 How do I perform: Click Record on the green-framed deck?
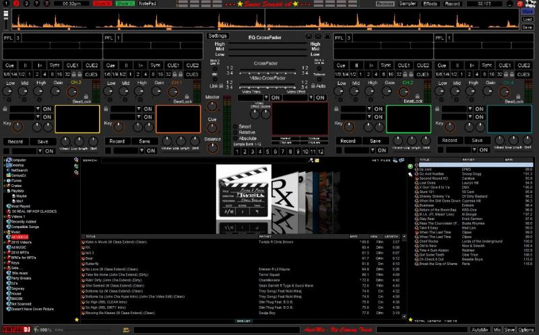point(348,141)
